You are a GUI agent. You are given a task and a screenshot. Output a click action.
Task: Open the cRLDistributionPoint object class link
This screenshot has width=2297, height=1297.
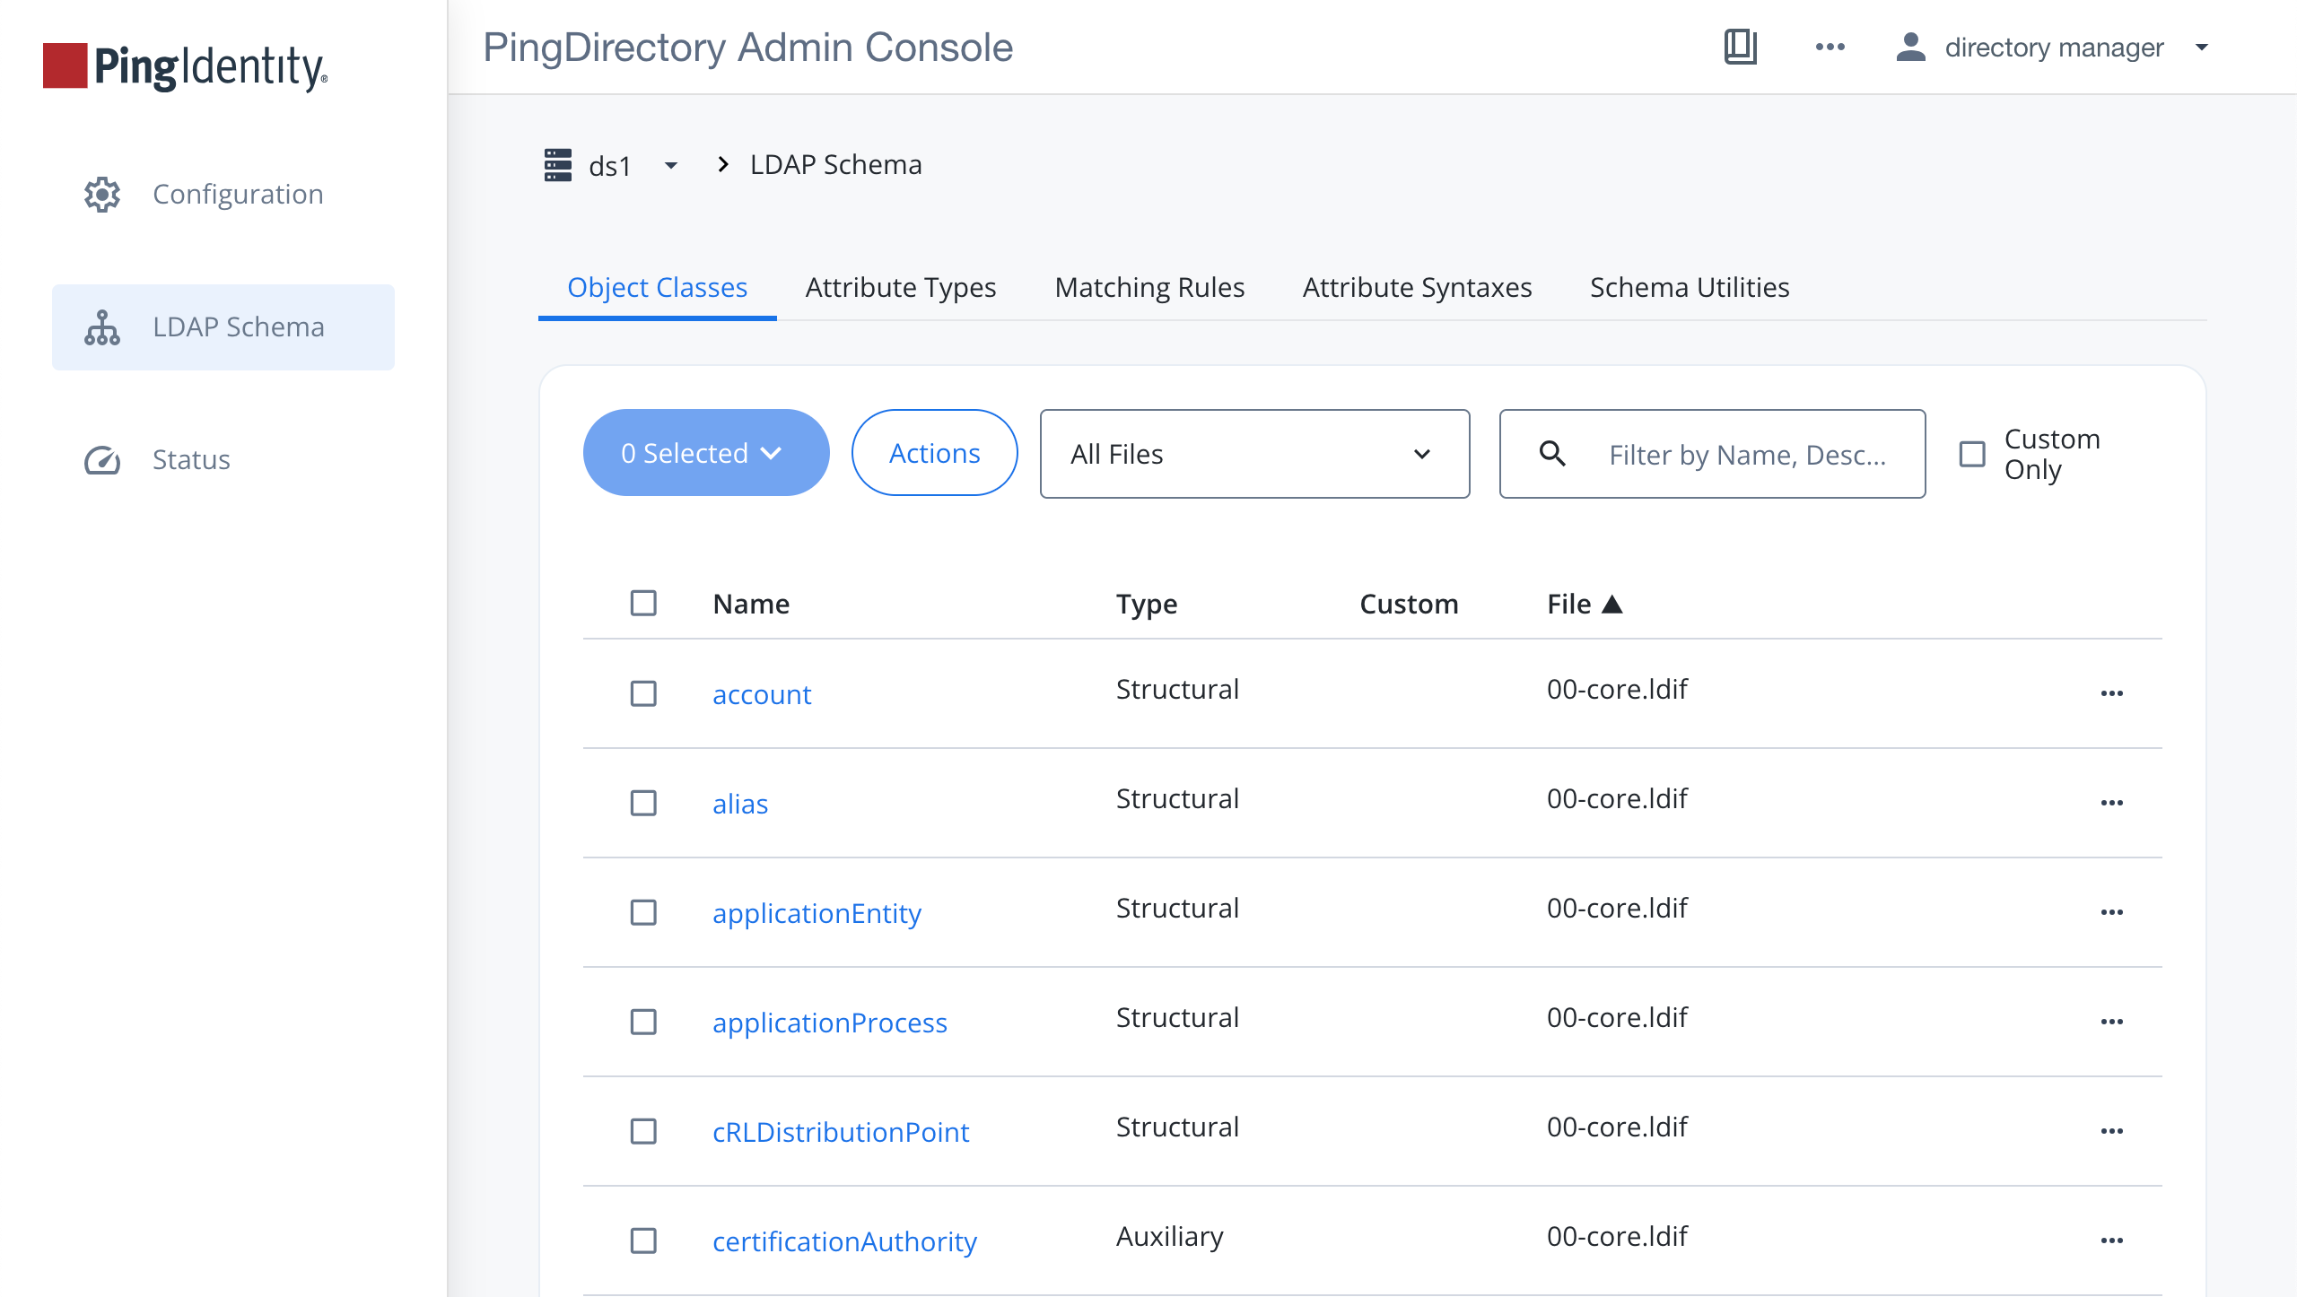click(840, 1132)
